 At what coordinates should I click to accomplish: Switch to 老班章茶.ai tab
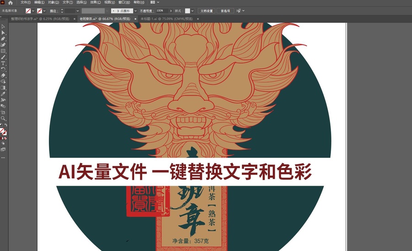[x=105, y=19]
